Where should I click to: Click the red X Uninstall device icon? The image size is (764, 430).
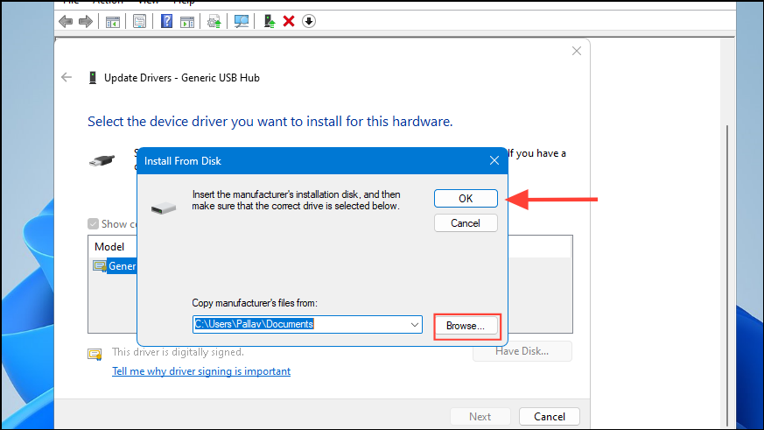[290, 21]
